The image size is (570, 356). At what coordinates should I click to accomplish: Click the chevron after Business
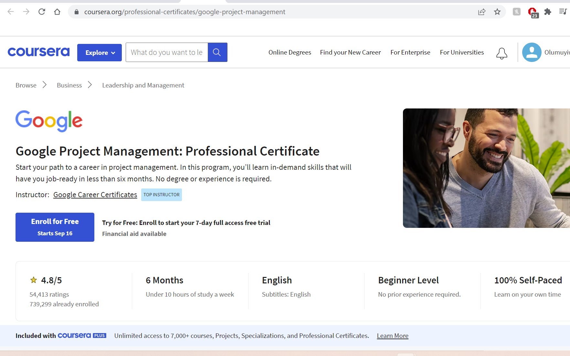tap(90, 85)
